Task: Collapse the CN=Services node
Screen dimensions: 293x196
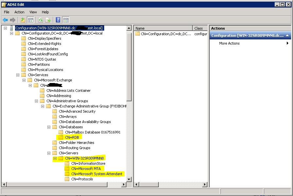Action: click(x=18, y=75)
